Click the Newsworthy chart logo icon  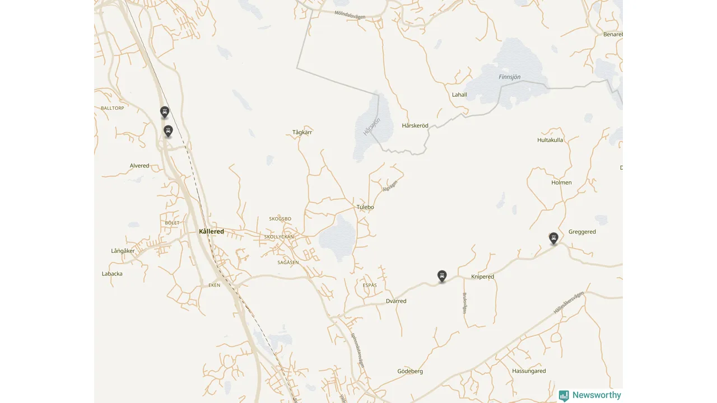point(564,396)
